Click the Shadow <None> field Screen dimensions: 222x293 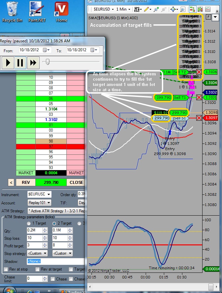56,261
